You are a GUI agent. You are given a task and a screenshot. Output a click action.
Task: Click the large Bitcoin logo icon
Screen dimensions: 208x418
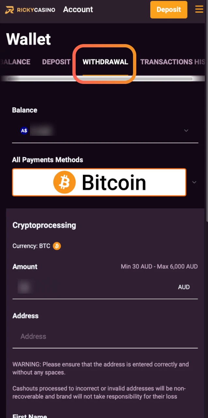[x=64, y=182]
